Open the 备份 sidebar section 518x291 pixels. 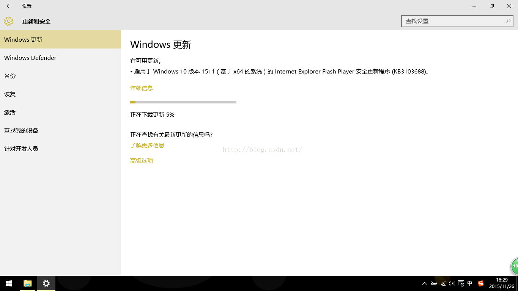coord(60,76)
